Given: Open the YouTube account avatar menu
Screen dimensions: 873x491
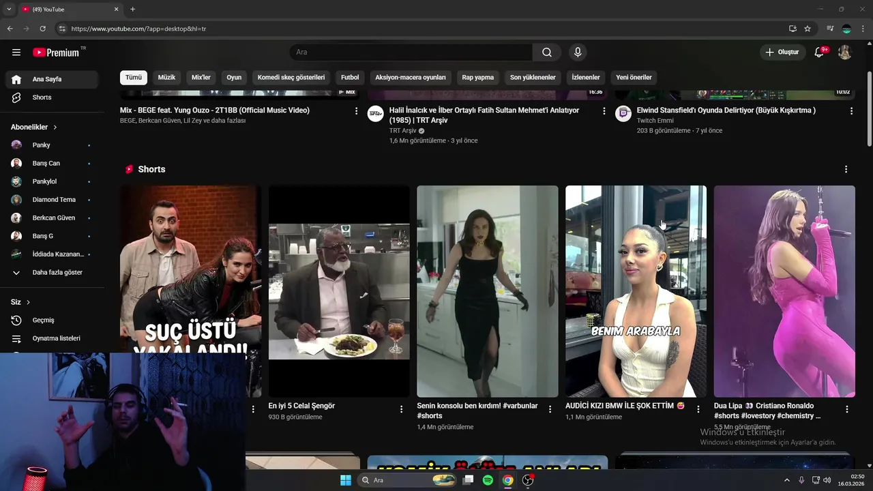Looking at the screenshot, I should click(x=845, y=52).
